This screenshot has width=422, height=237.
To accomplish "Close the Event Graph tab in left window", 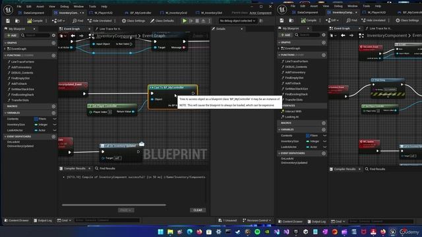I will [x=90, y=29].
